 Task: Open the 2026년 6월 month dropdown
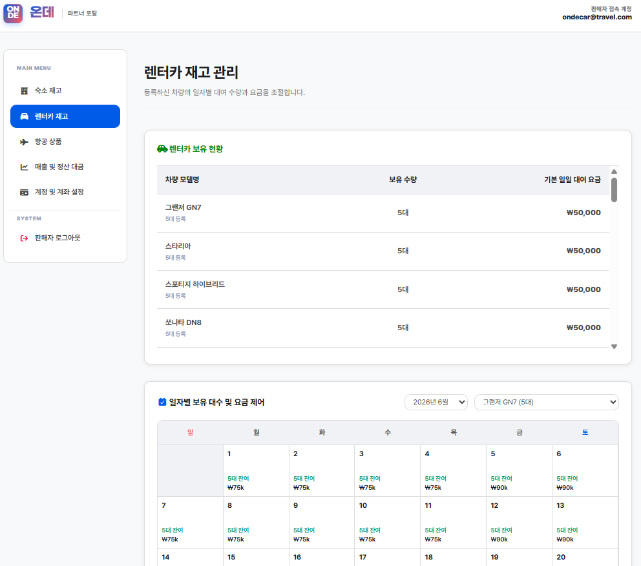[x=436, y=402]
